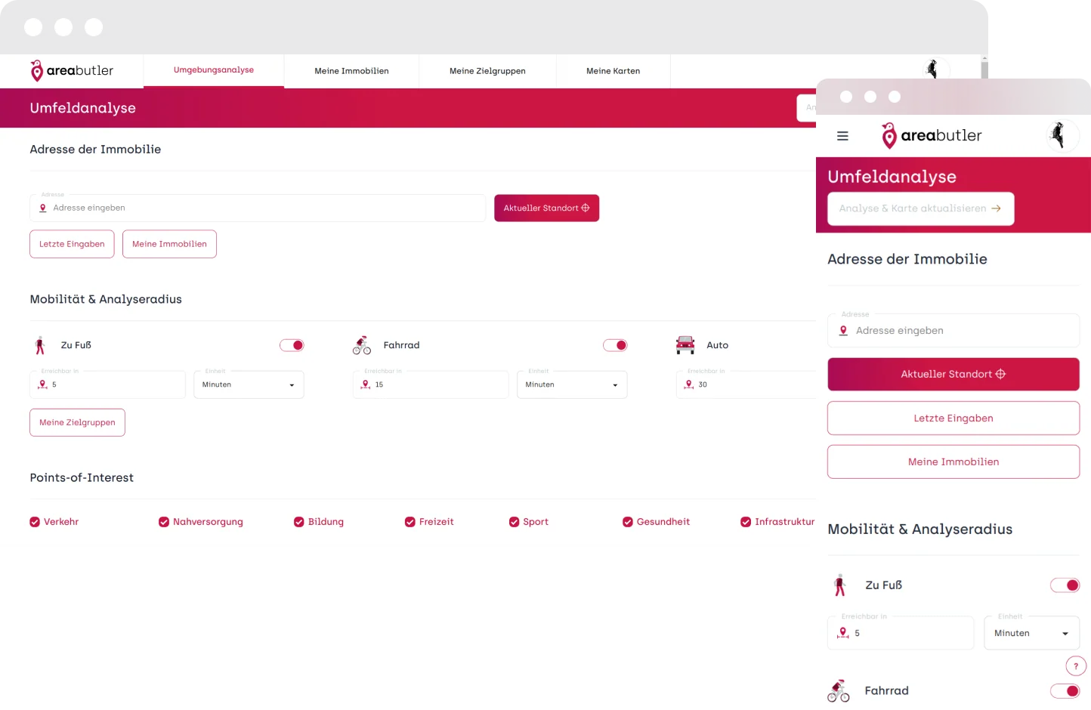Click crosshair icon on desktop Aktueller Standort button

585,208
